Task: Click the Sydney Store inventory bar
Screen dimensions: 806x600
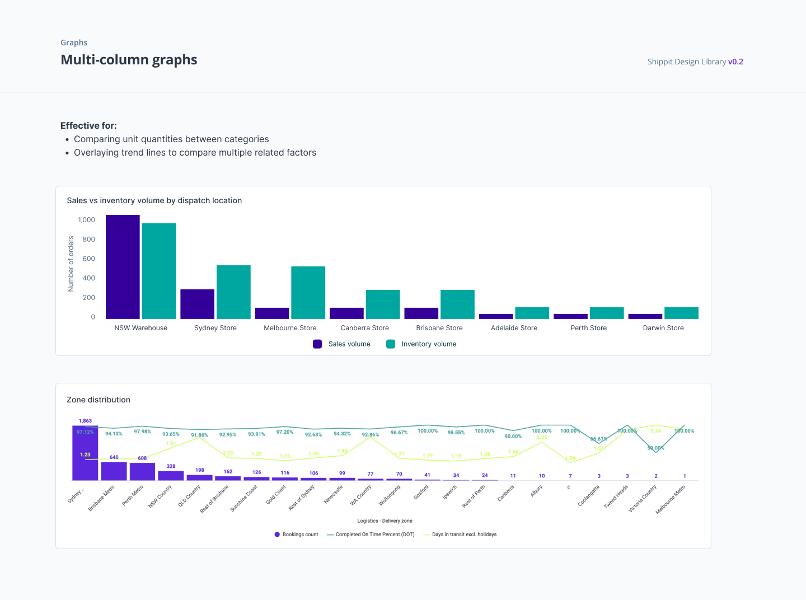Action: (233, 292)
